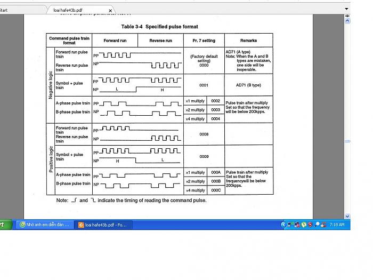The width and height of the screenshot is (373, 280).
Task: Click the 7:18 AM system clock
Action: [337, 225]
